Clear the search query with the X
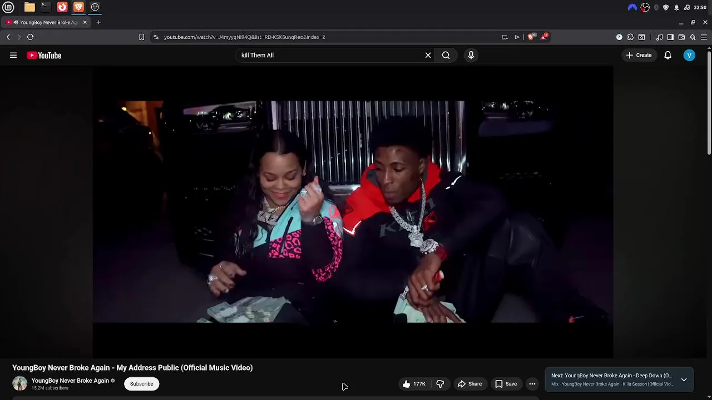 pos(428,55)
